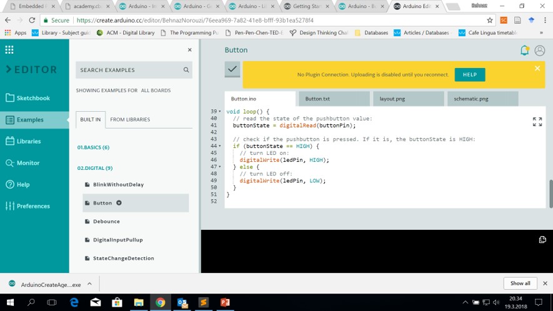Switch to Button.txt tab
553x311 pixels.
(x=334, y=99)
